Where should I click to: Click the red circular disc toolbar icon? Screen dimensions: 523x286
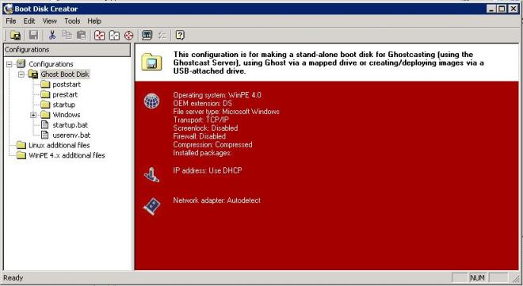pos(128,35)
